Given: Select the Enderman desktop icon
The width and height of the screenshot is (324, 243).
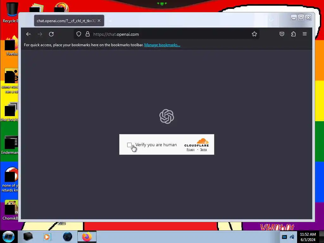Looking at the screenshot, I should (10, 145).
